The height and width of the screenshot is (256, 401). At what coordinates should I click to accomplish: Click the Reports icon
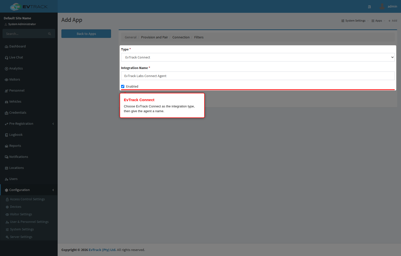[x=7, y=146]
